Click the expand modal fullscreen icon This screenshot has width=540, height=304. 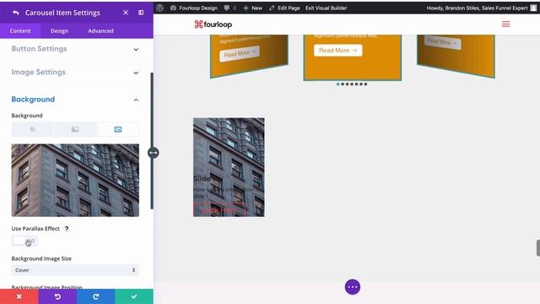pyautogui.click(x=126, y=13)
